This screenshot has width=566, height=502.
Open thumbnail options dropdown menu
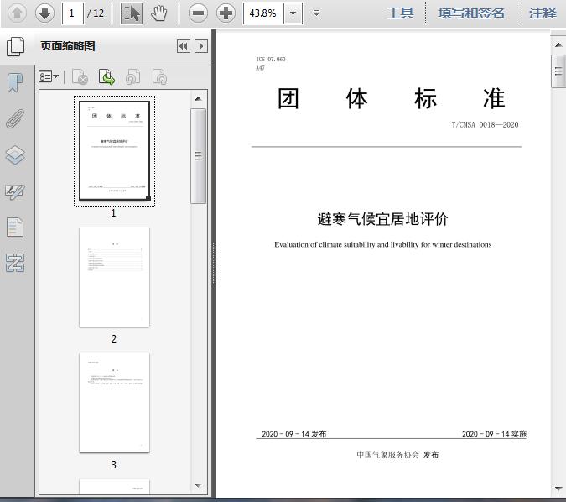pyautogui.click(x=49, y=76)
